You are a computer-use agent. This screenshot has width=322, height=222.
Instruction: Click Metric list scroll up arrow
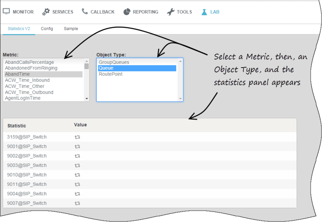point(87,61)
